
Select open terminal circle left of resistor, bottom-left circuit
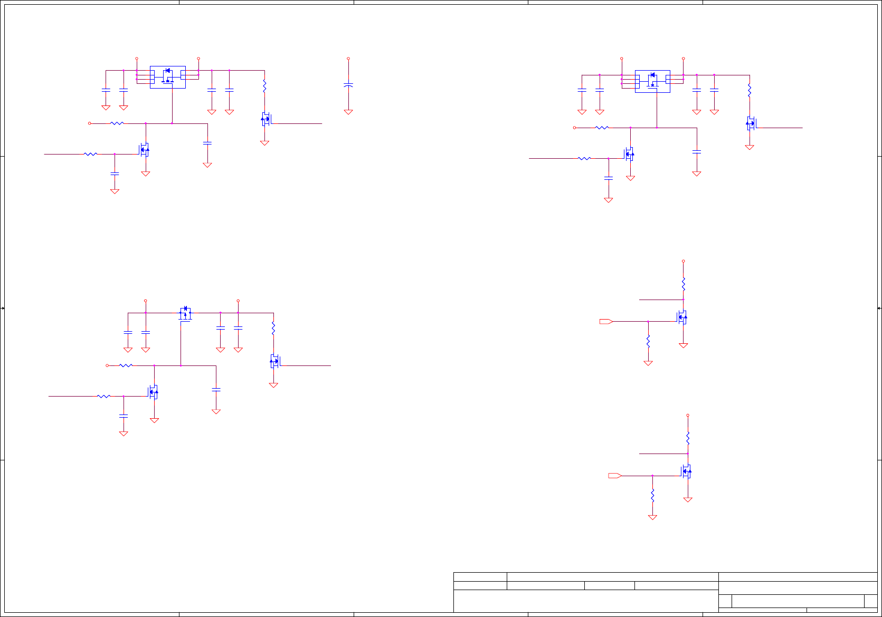coord(107,365)
